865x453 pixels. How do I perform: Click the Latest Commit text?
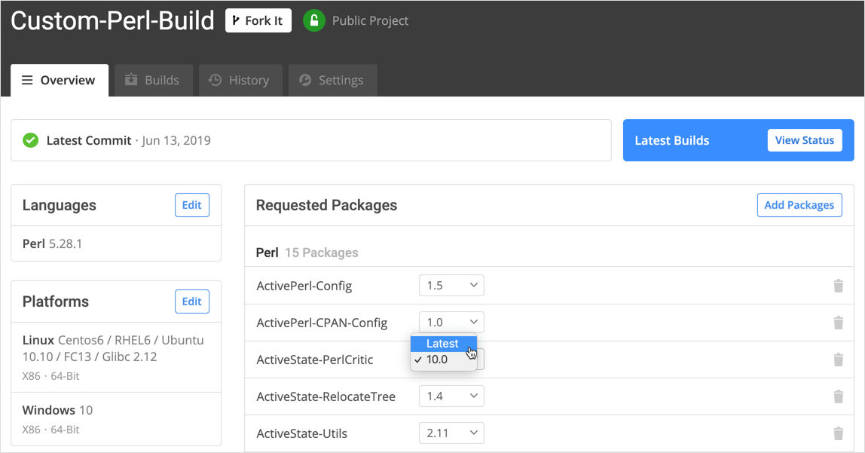point(89,141)
